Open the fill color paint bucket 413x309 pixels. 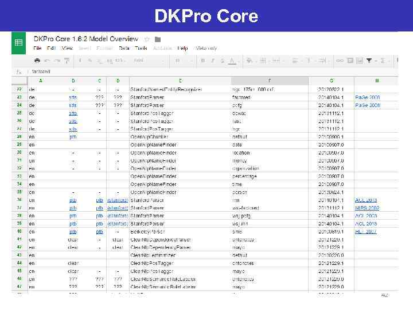249,61
